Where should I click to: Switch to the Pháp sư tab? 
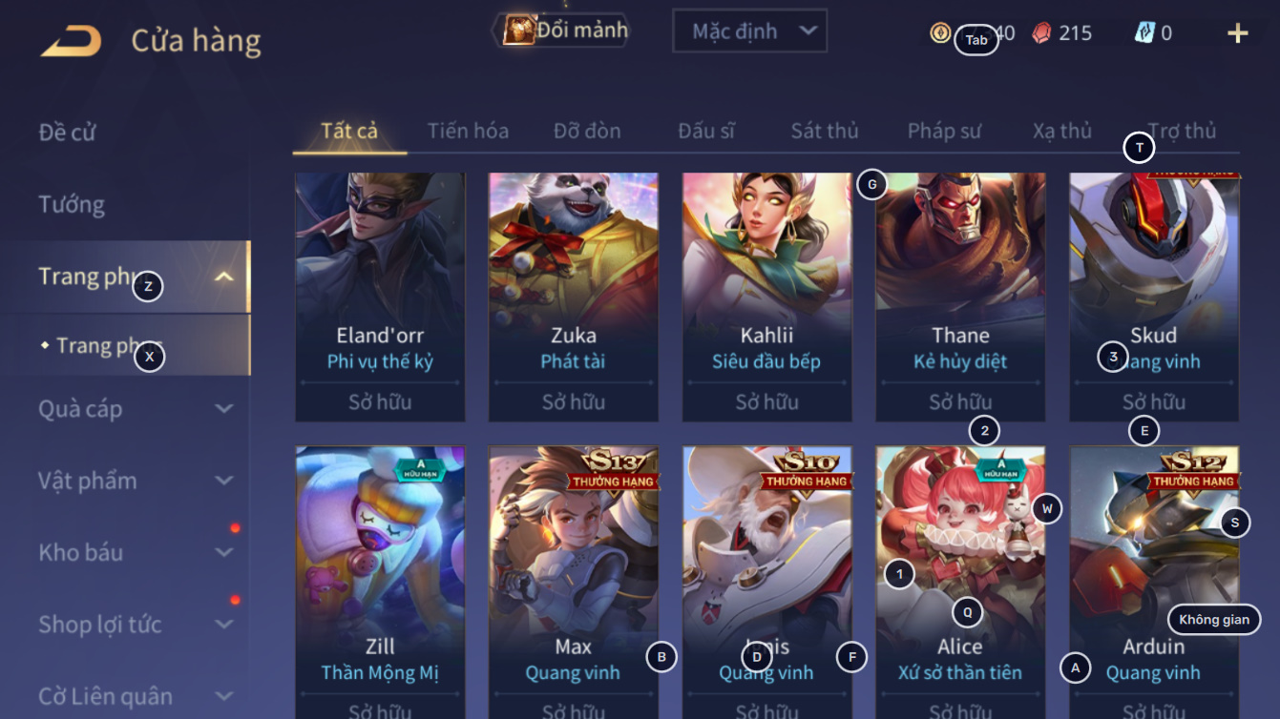(944, 132)
